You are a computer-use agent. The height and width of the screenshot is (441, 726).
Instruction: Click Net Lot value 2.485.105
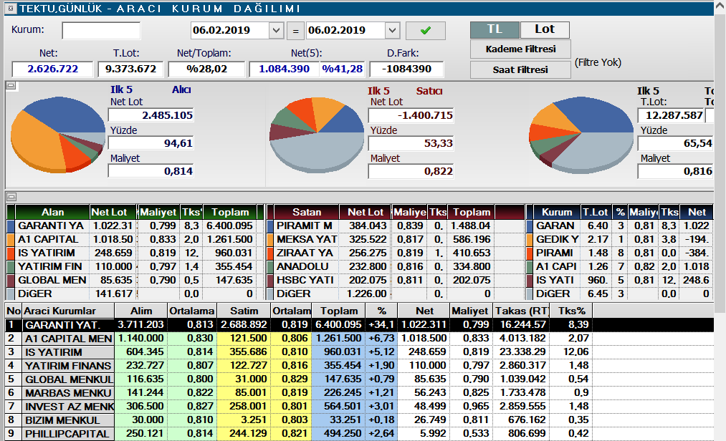pyautogui.click(x=151, y=115)
